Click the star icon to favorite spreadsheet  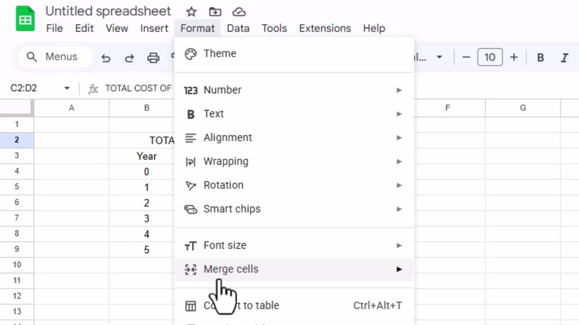click(x=191, y=12)
